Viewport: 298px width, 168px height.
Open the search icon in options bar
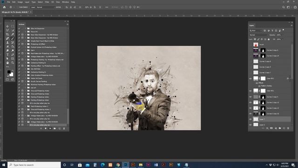284,7
